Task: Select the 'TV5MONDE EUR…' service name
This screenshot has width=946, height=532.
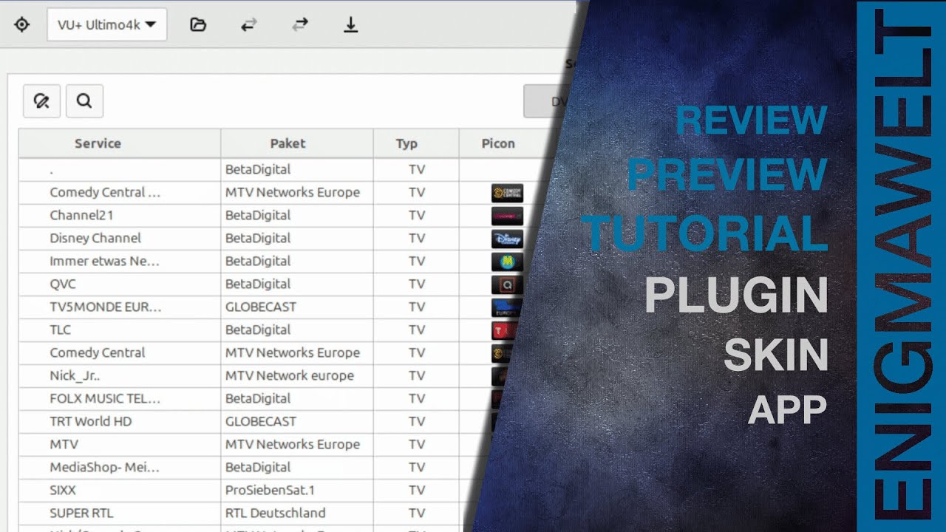Action: [105, 307]
